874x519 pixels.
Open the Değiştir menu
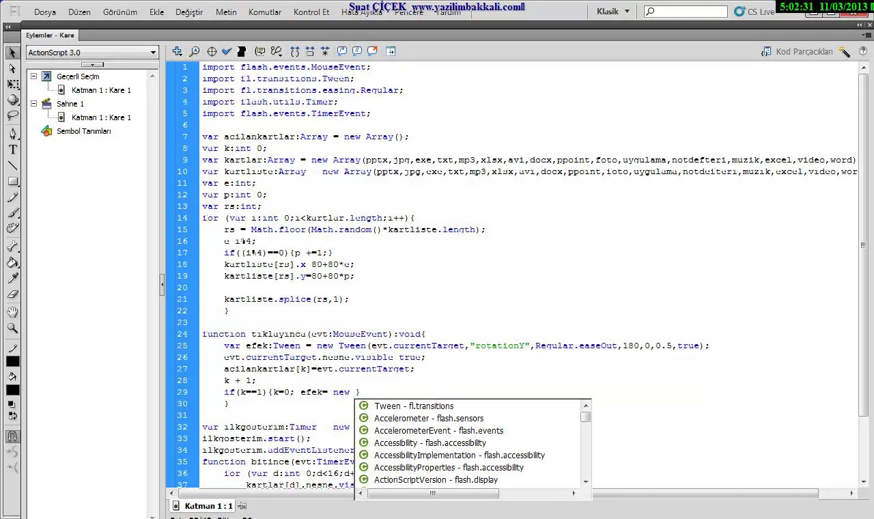(x=189, y=12)
